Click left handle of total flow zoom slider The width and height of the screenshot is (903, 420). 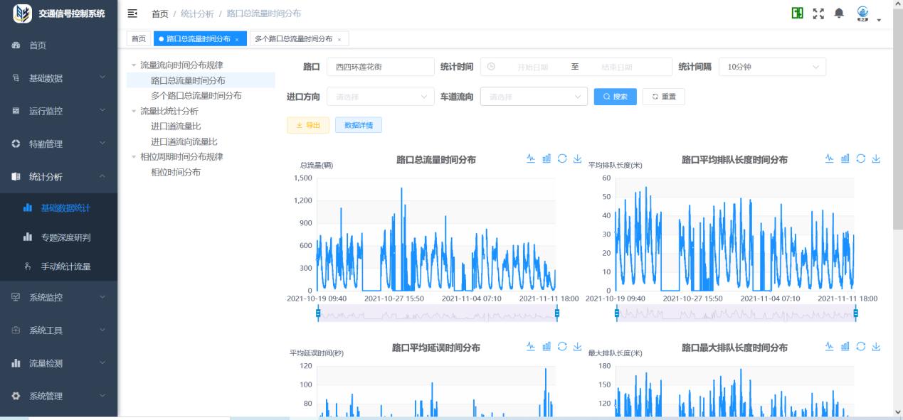pos(318,313)
